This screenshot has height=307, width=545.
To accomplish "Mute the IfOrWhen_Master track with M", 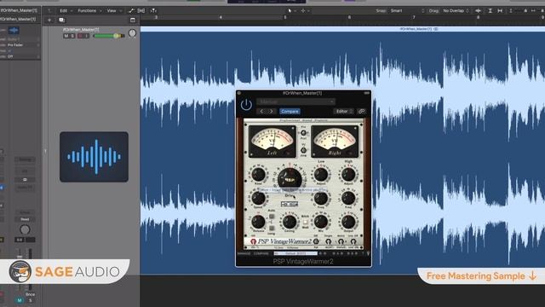I will tap(66, 36).
